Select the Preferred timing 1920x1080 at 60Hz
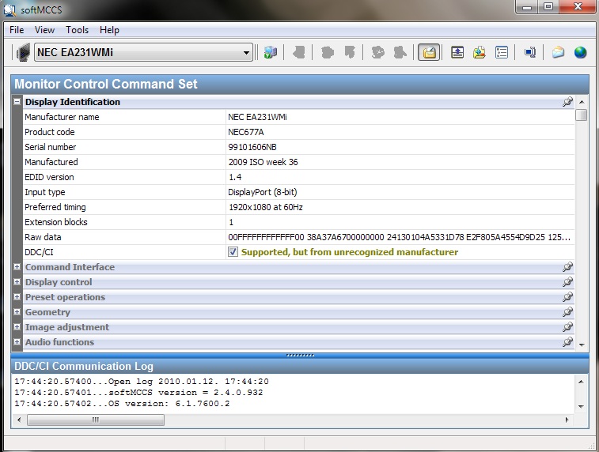599x452 pixels. click(266, 207)
